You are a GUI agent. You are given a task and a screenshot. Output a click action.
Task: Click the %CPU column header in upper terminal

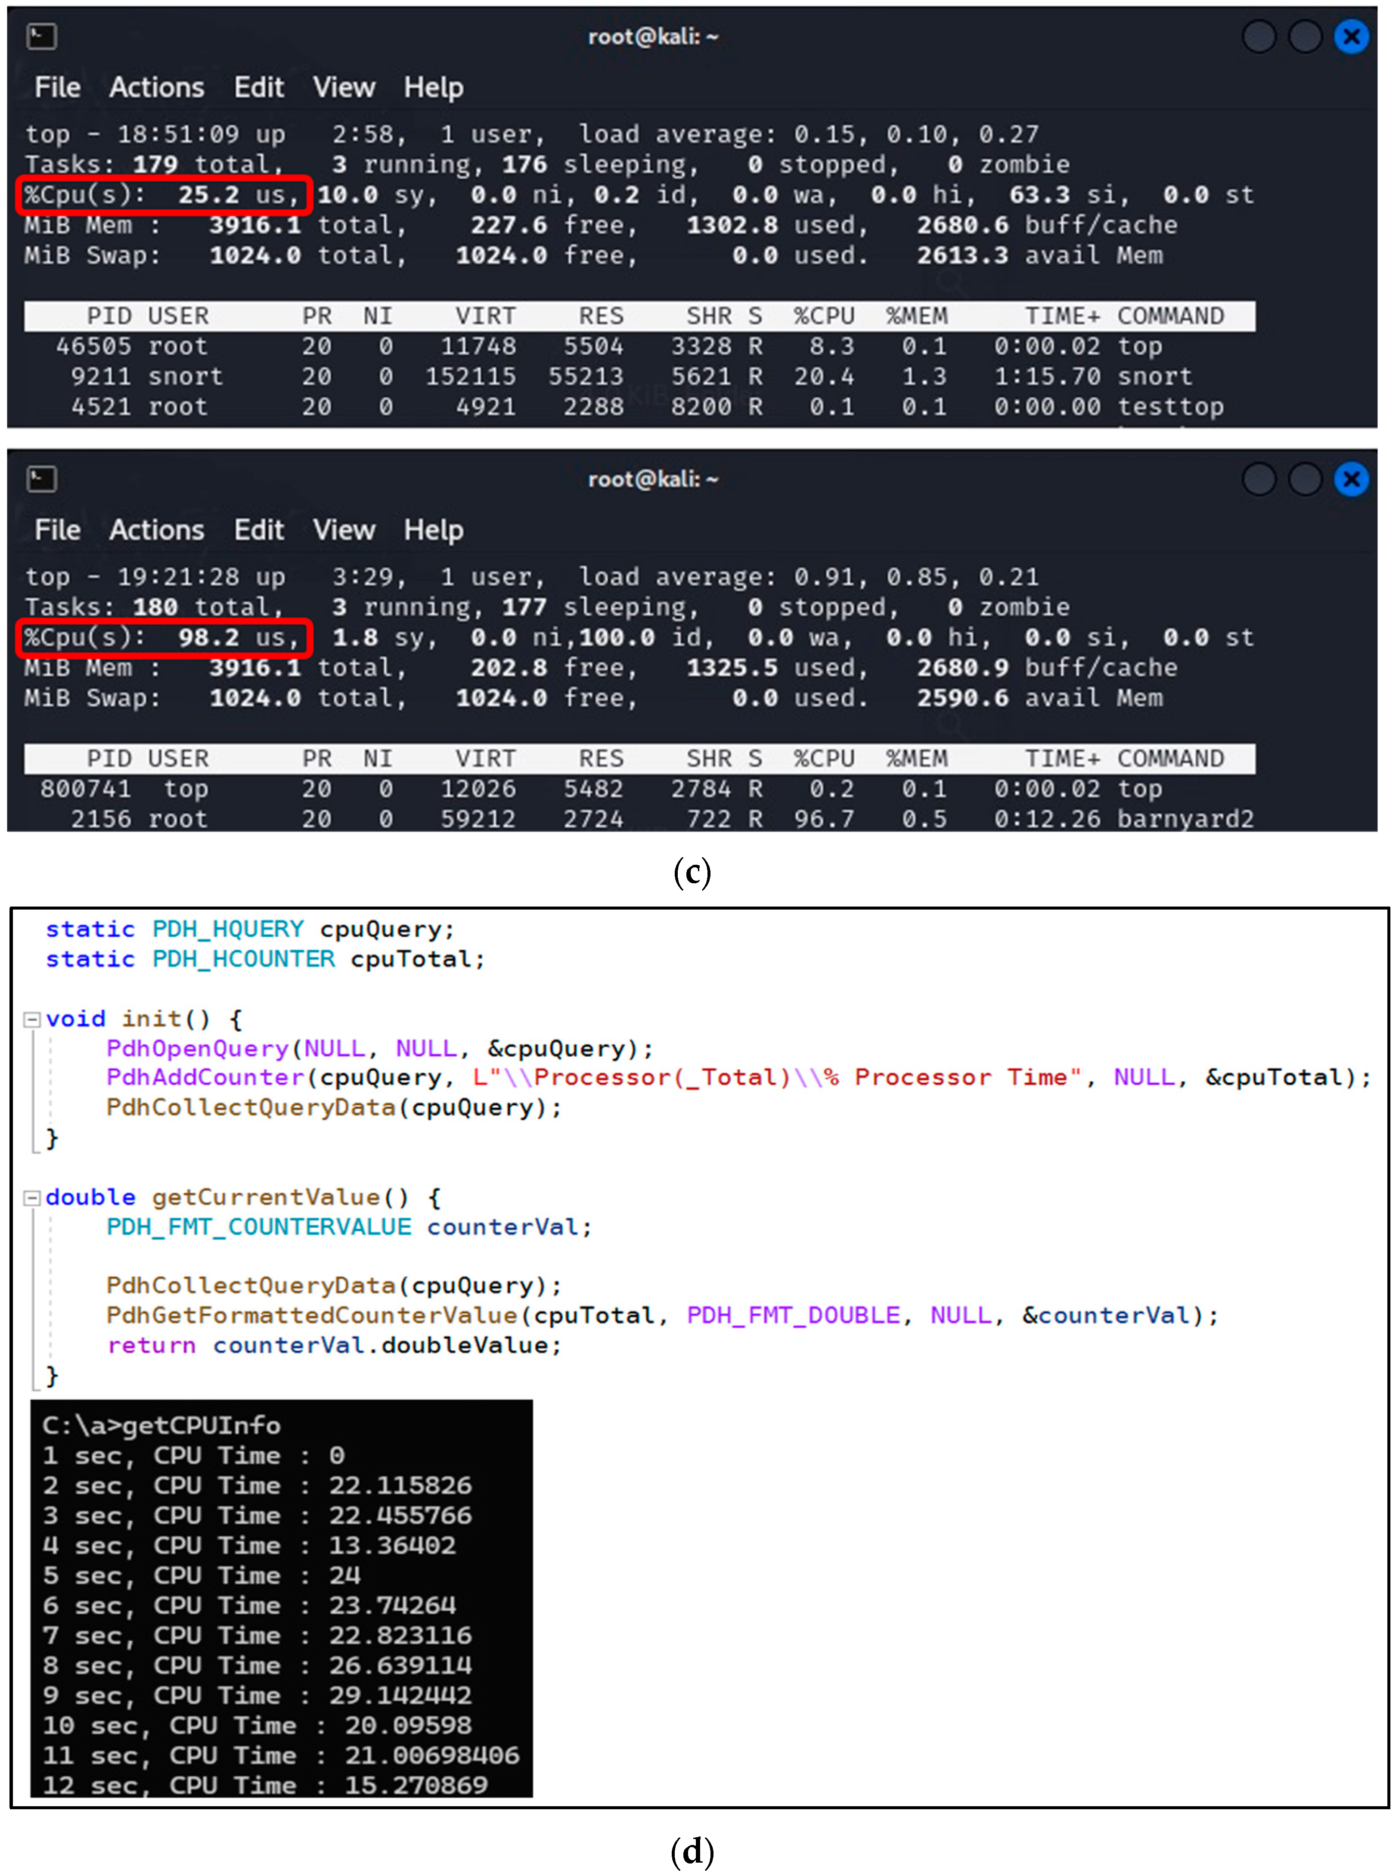(x=823, y=316)
